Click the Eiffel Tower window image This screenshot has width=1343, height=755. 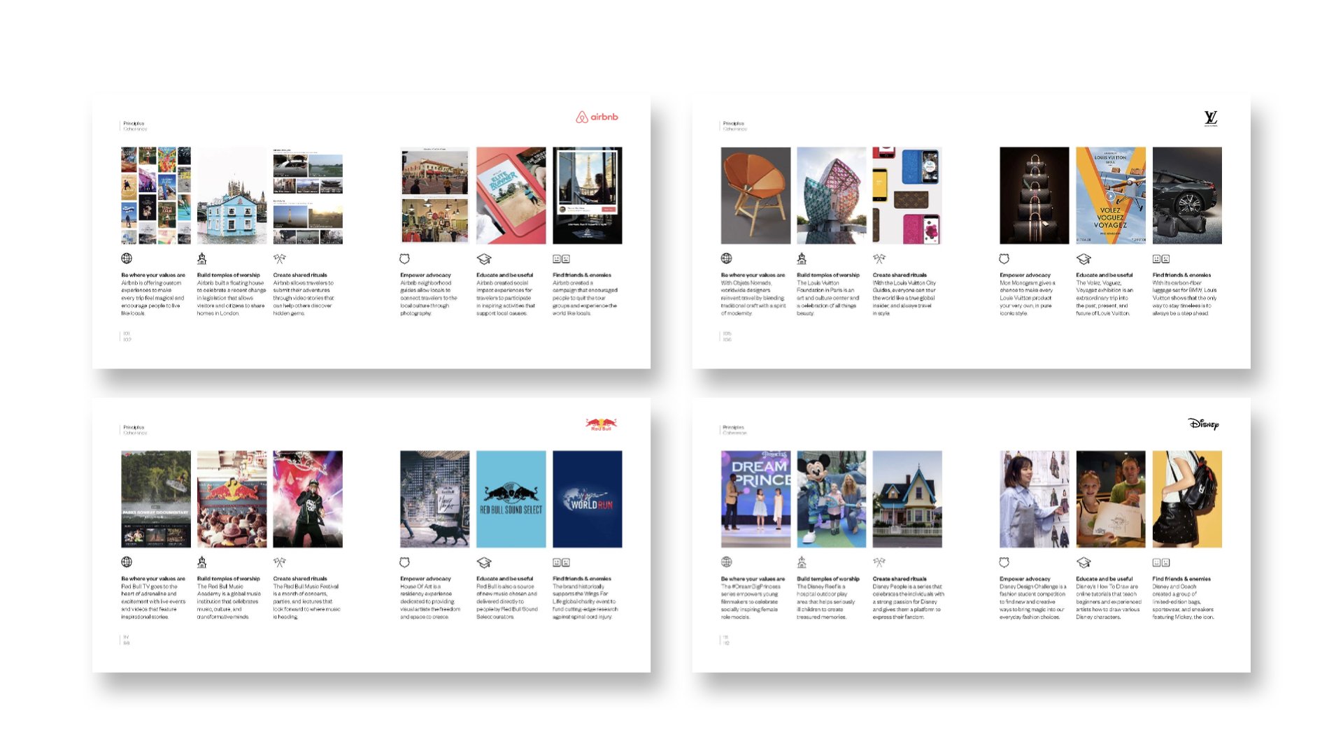coord(587,196)
